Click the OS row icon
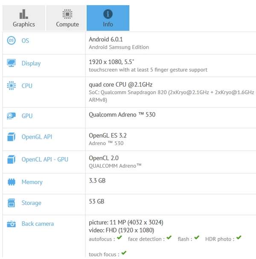 11,41
